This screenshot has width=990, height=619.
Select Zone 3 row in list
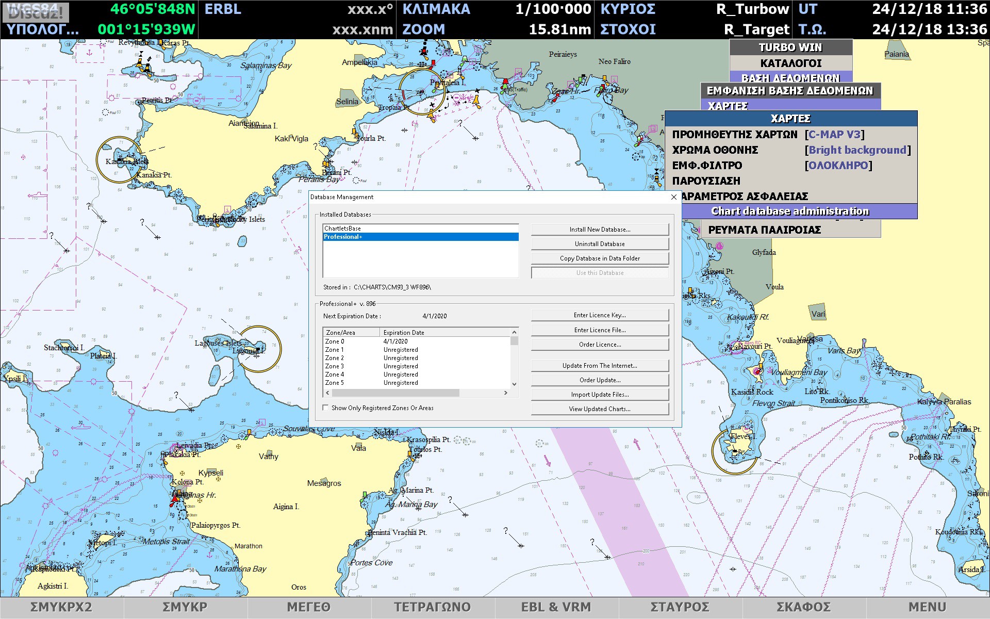[417, 366]
